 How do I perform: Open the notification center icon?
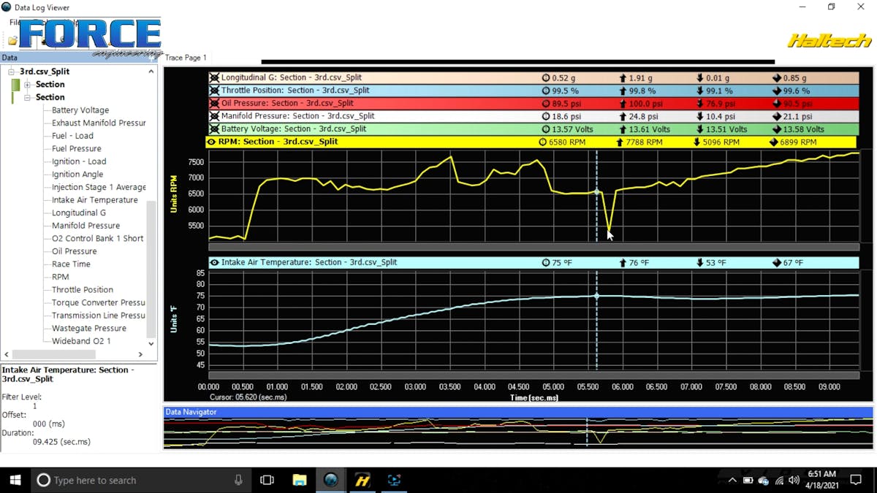click(x=856, y=480)
